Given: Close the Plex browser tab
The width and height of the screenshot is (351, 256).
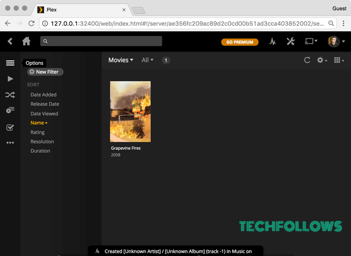Looking at the screenshot, I should click(124, 10).
